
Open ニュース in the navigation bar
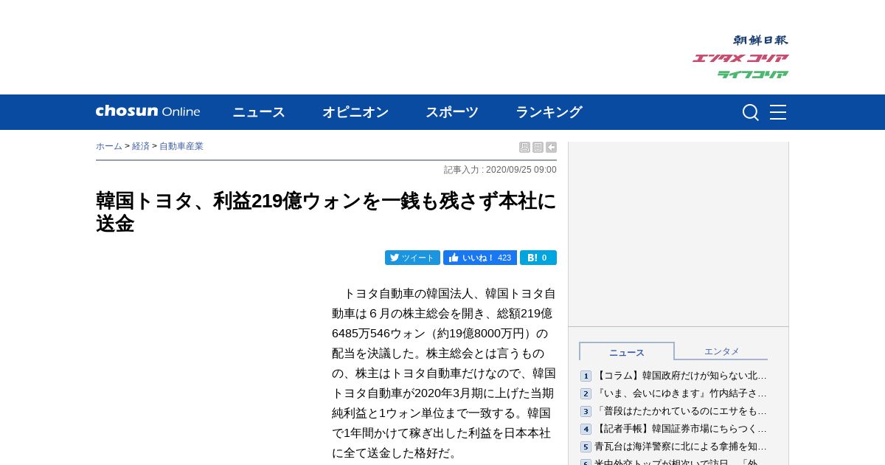click(x=259, y=112)
